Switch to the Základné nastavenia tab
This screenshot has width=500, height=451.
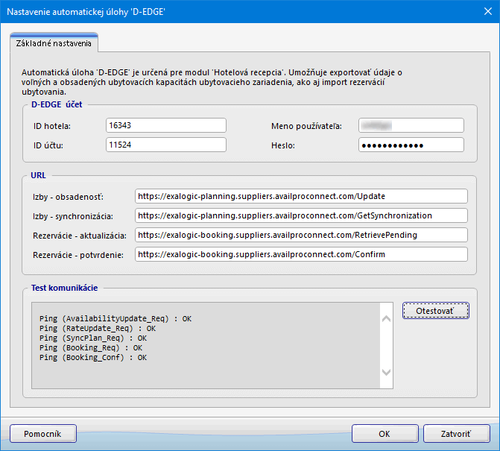tap(54, 44)
